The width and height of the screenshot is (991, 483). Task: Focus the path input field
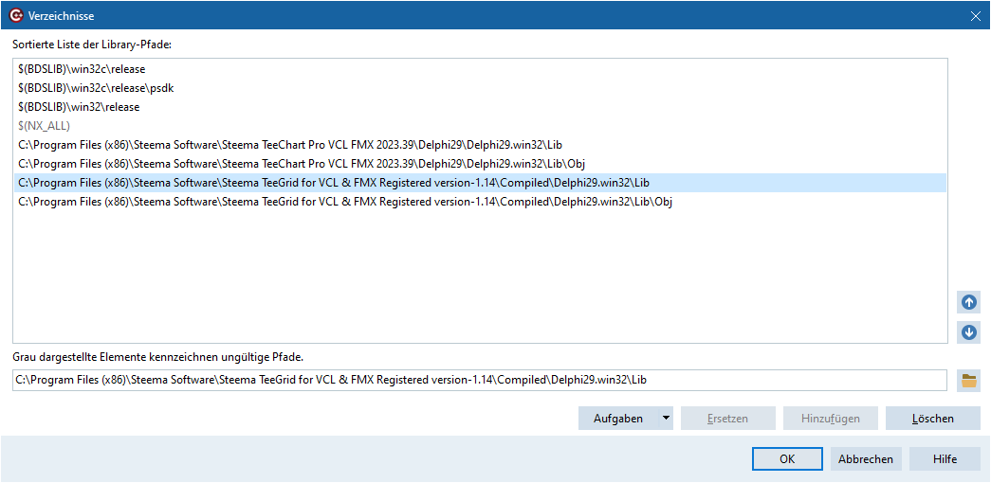click(480, 380)
